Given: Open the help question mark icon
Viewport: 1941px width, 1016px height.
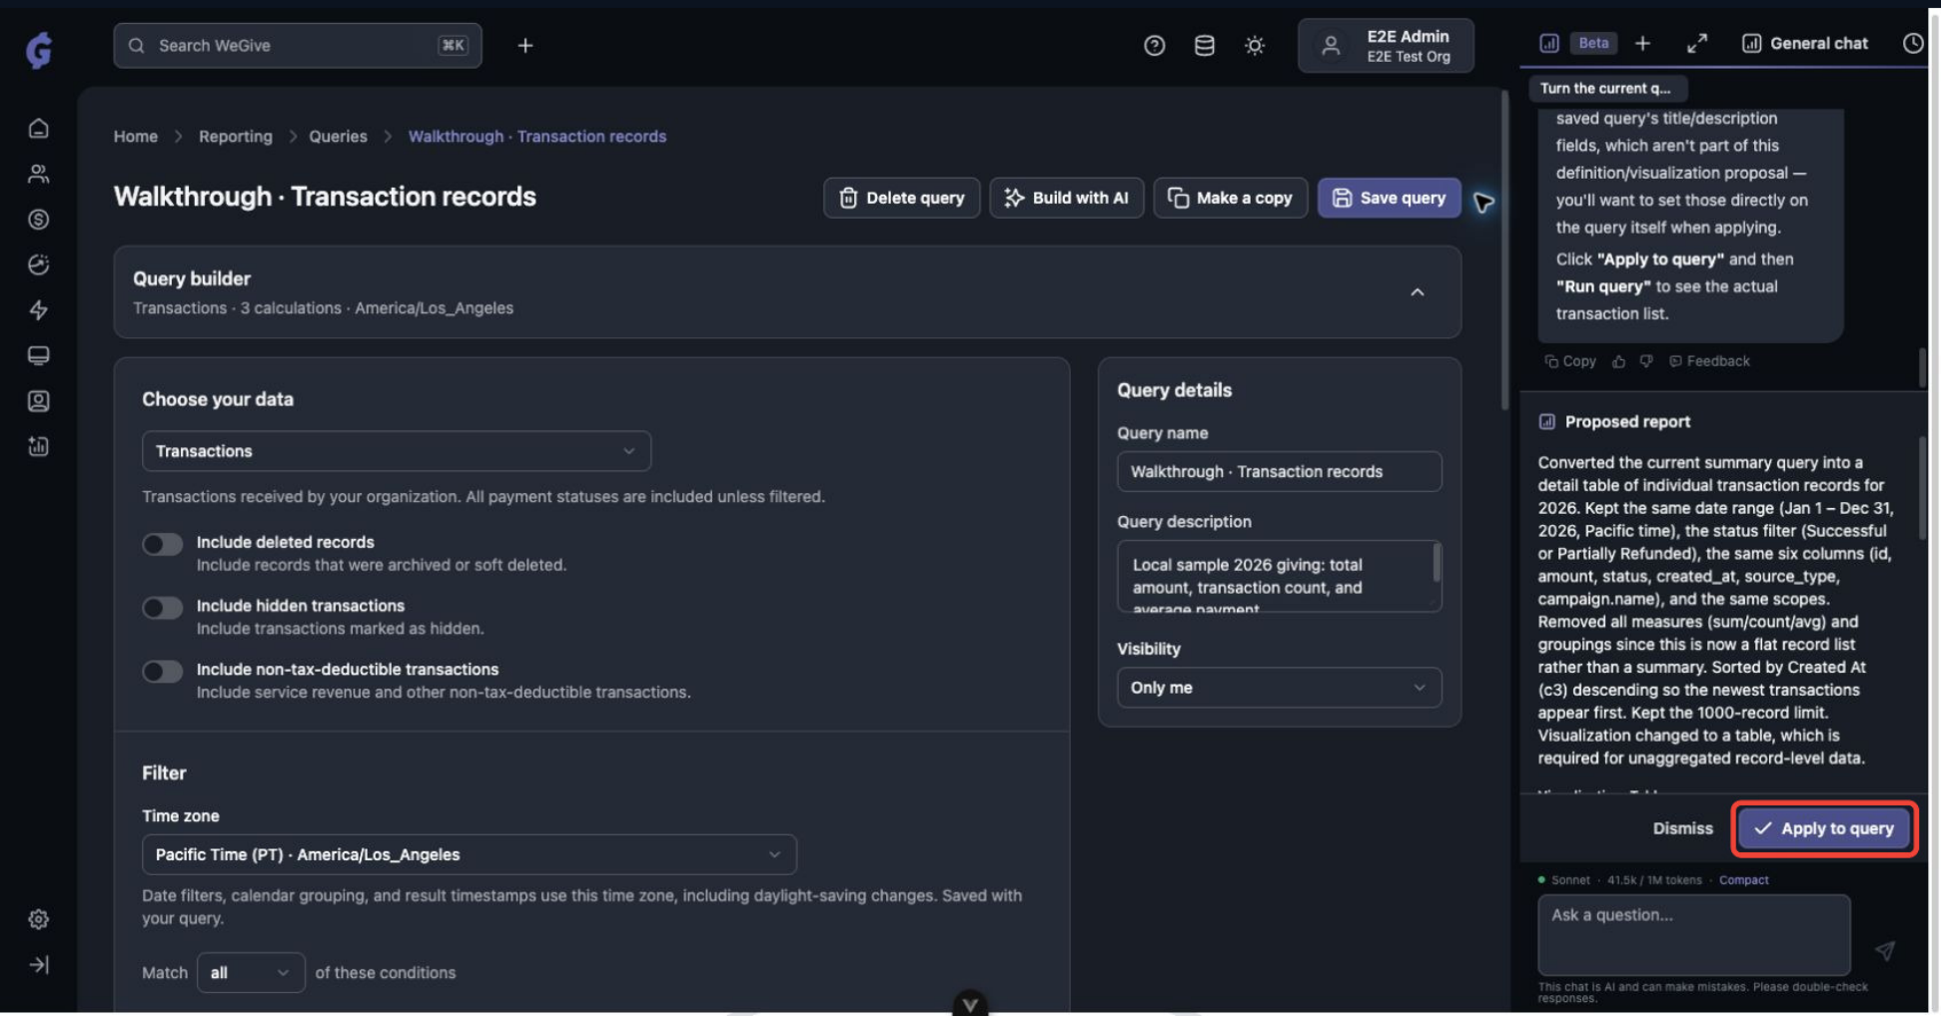Looking at the screenshot, I should pos(1154,45).
